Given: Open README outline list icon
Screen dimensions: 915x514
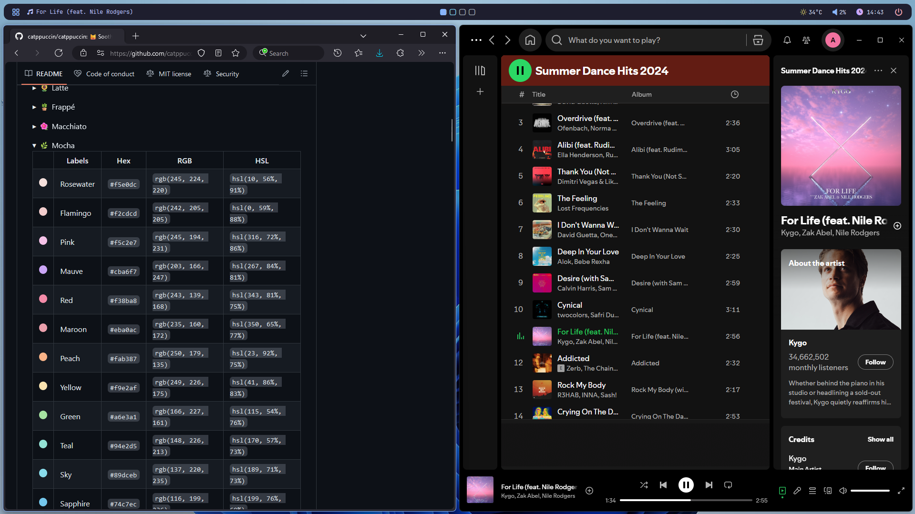Looking at the screenshot, I should [304, 73].
